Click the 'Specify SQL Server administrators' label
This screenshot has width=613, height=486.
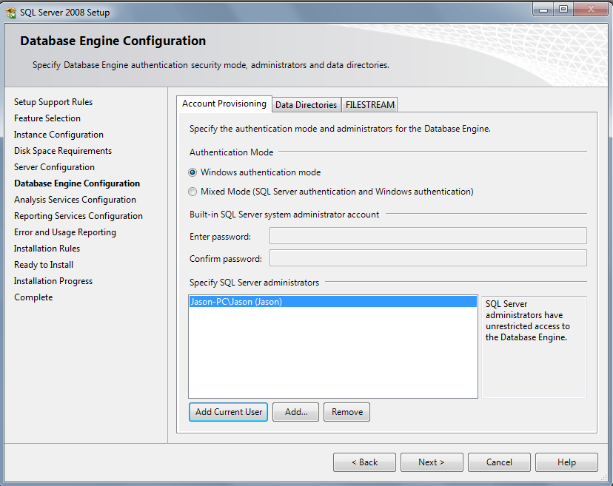point(254,283)
